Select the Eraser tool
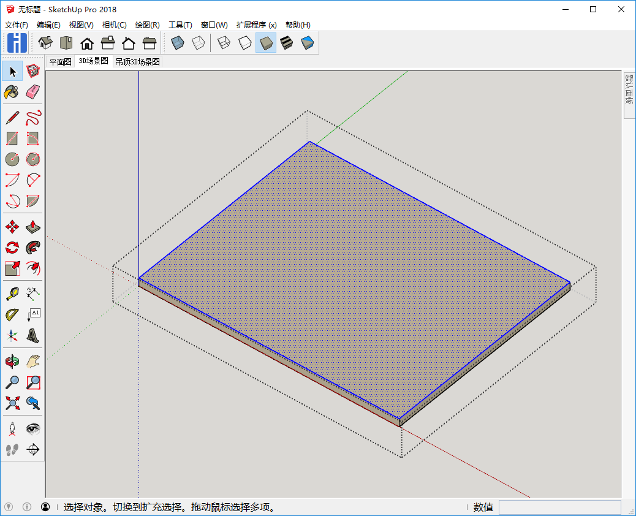Screen dimensions: 636x516 point(33,92)
